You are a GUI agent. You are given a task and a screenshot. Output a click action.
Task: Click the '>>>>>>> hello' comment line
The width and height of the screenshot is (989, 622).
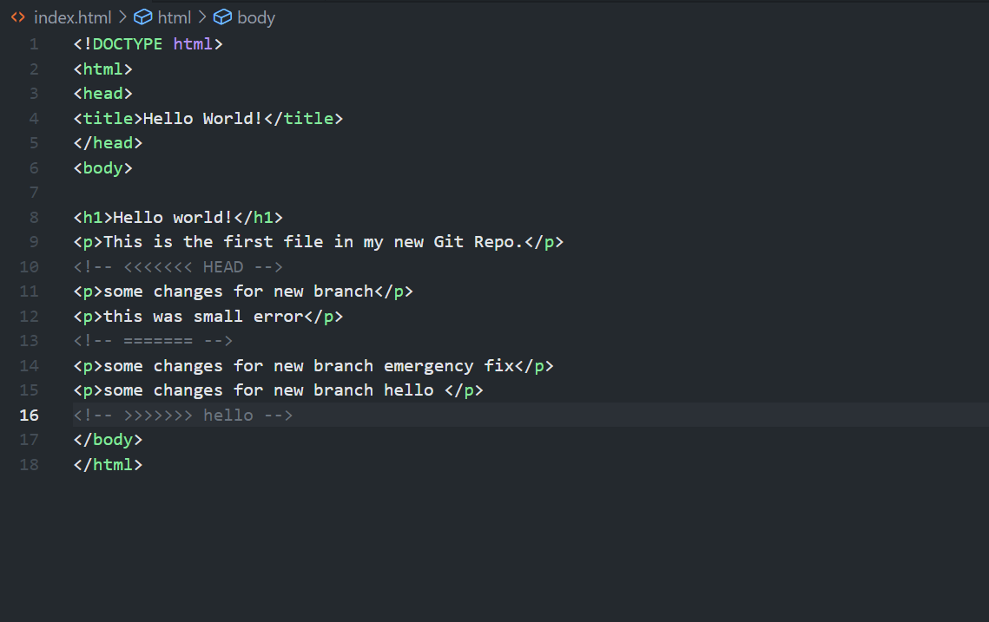[183, 416]
